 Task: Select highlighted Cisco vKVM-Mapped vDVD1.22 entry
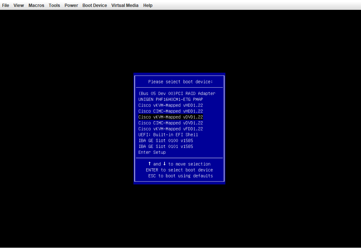coord(170,117)
